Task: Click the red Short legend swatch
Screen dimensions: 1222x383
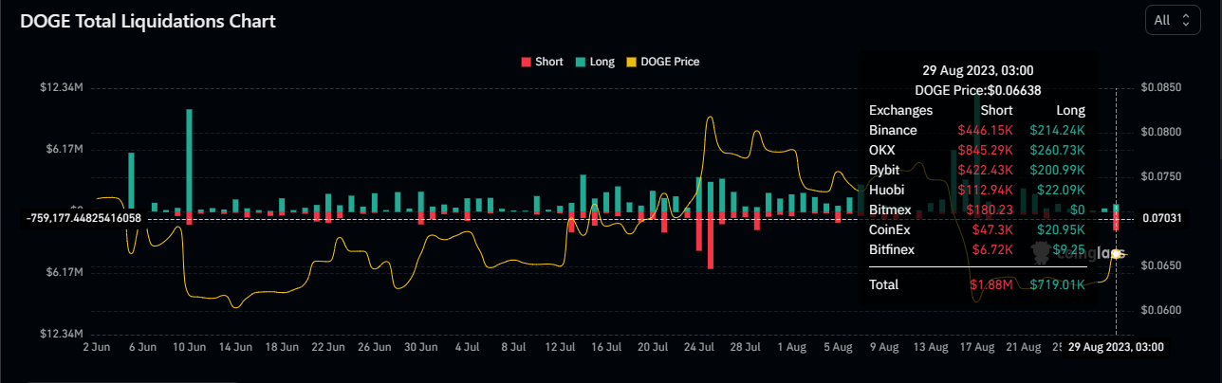Action: 526,62
